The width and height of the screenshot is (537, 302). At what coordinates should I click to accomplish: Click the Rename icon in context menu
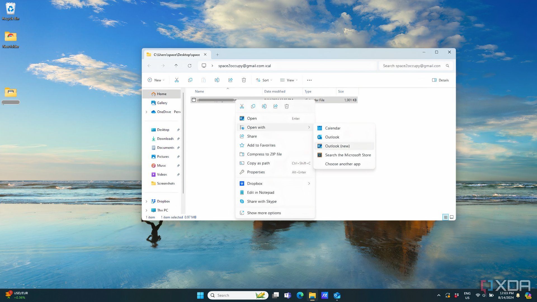coord(264,106)
